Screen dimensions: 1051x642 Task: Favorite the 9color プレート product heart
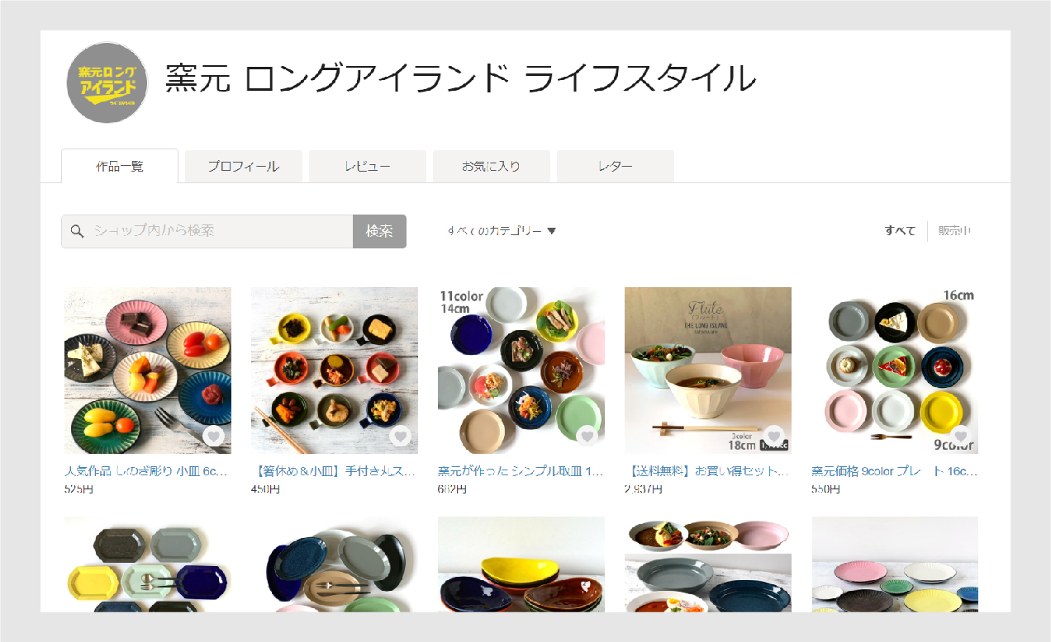tap(961, 437)
